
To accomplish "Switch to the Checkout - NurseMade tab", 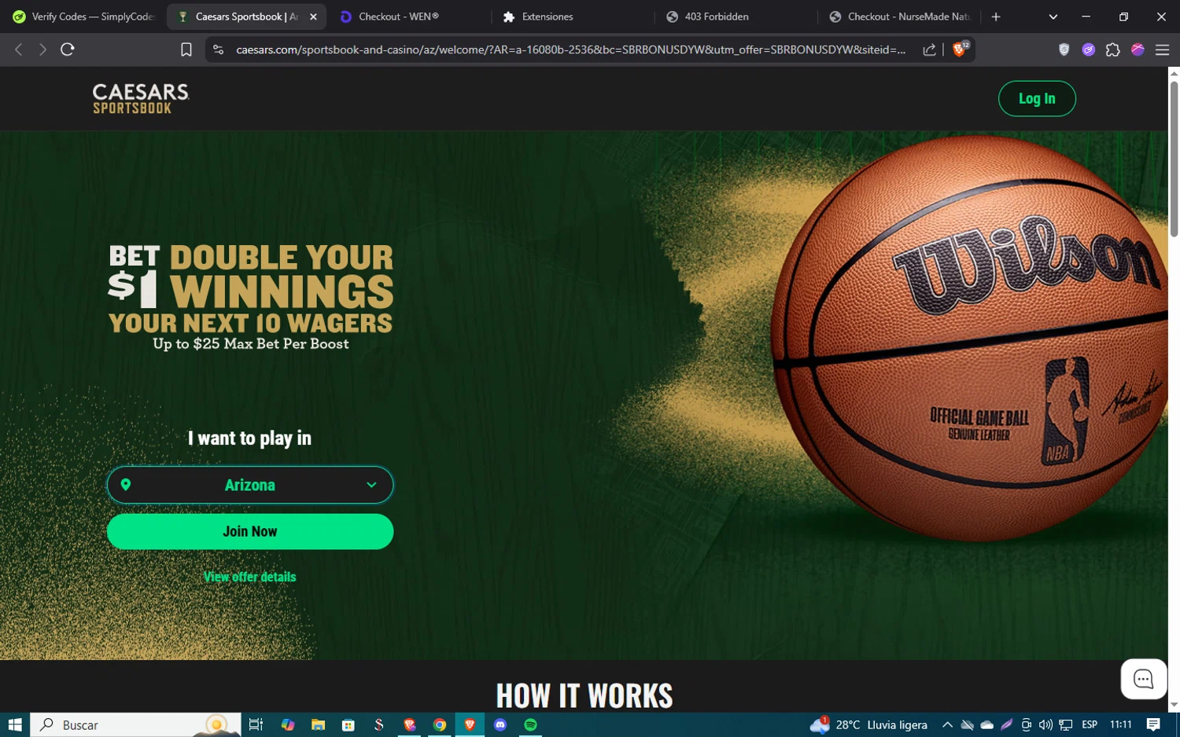I will pyautogui.click(x=899, y=16).
